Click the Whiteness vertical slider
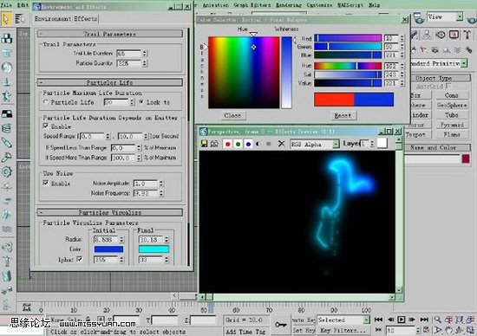 tap(286, 72)
